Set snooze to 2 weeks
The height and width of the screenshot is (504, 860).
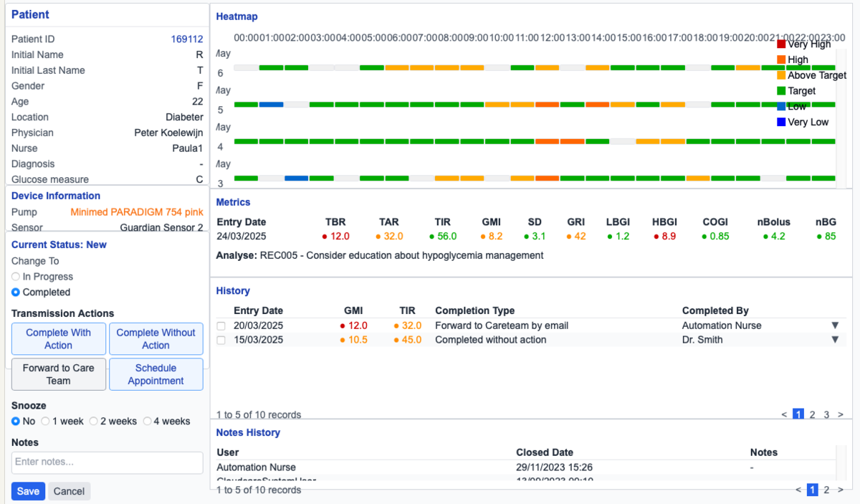(93, 422)
